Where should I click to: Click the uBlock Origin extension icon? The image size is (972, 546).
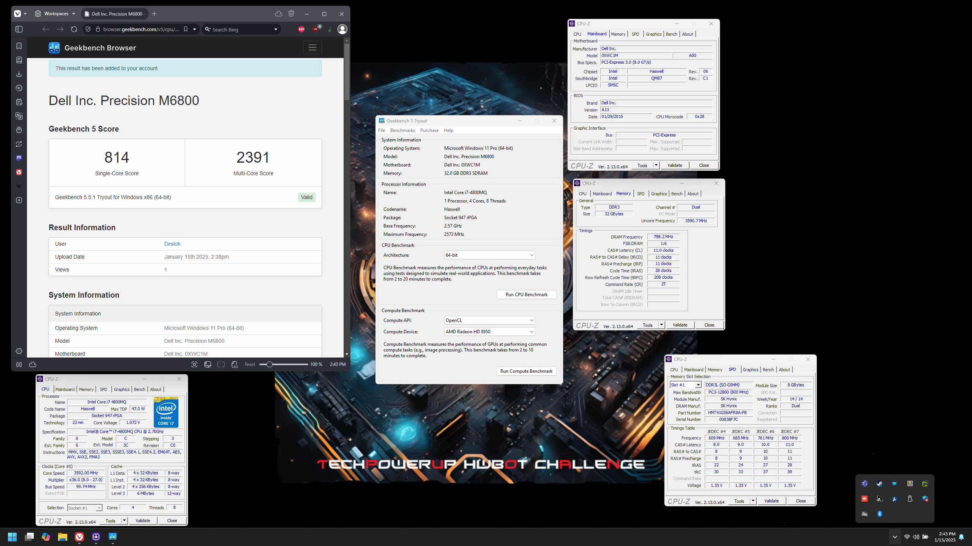point(316,29)
